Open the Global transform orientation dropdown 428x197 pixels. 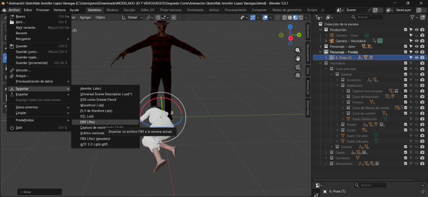pyautogui.click(x=132, y=18)
